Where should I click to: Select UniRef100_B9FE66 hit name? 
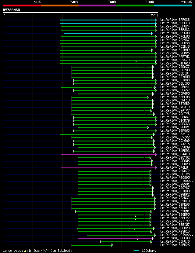175,205
